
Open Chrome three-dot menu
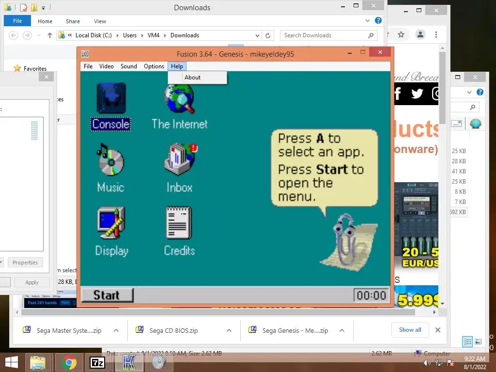[436, 34]
